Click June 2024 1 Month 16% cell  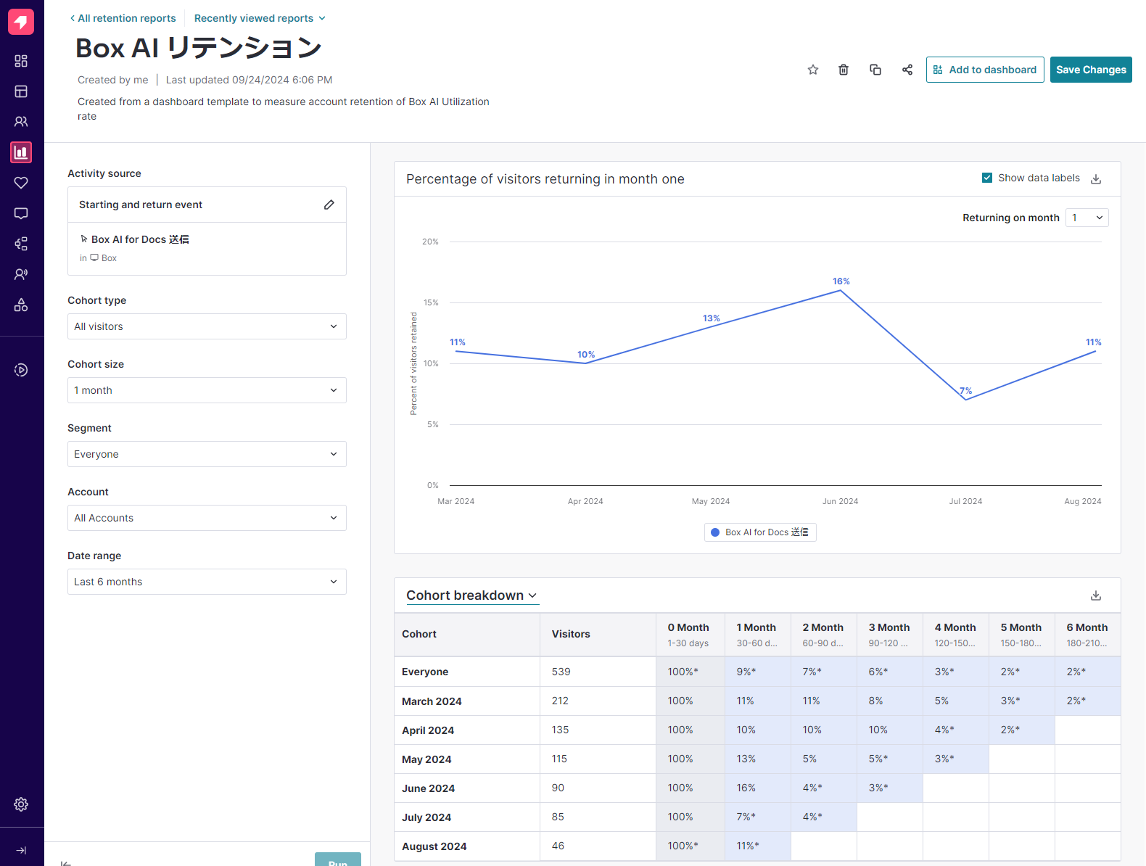tap(758, 788)
